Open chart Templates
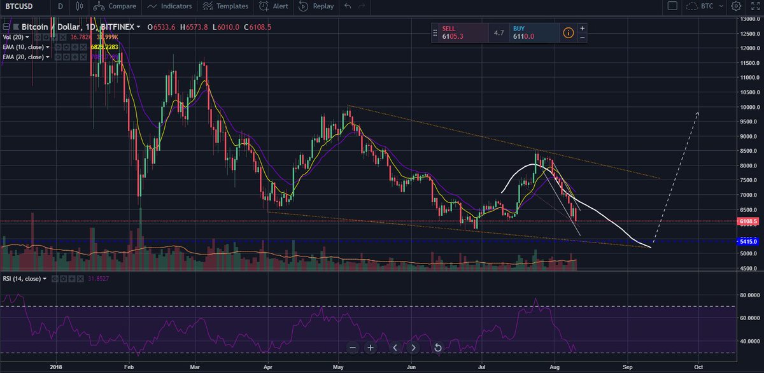Image resolution: width=764 pixels, height=373 pixels. pyautogui.click(x=226, y=7)
